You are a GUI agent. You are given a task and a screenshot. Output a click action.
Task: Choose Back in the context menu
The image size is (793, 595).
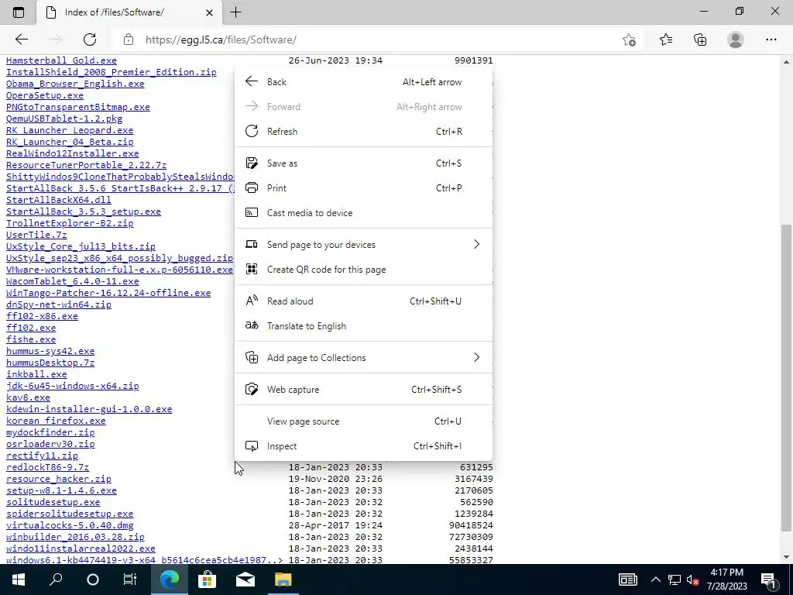click(364, 82)
